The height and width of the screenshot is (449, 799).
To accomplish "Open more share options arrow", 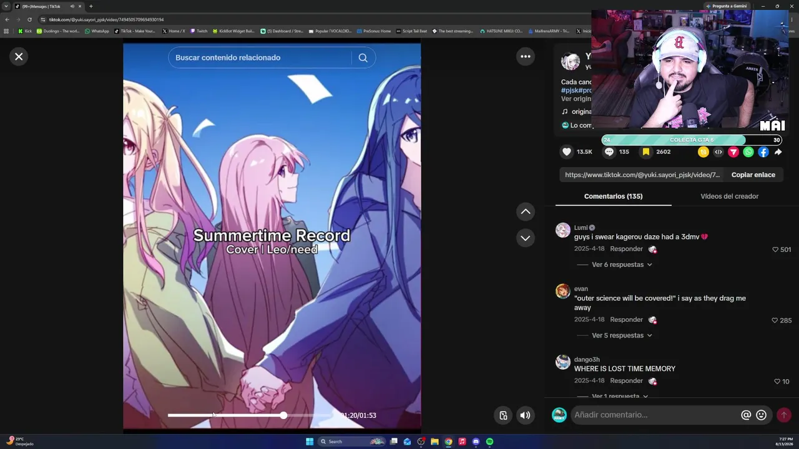I will pyautogui.click(x=778, y=152).
